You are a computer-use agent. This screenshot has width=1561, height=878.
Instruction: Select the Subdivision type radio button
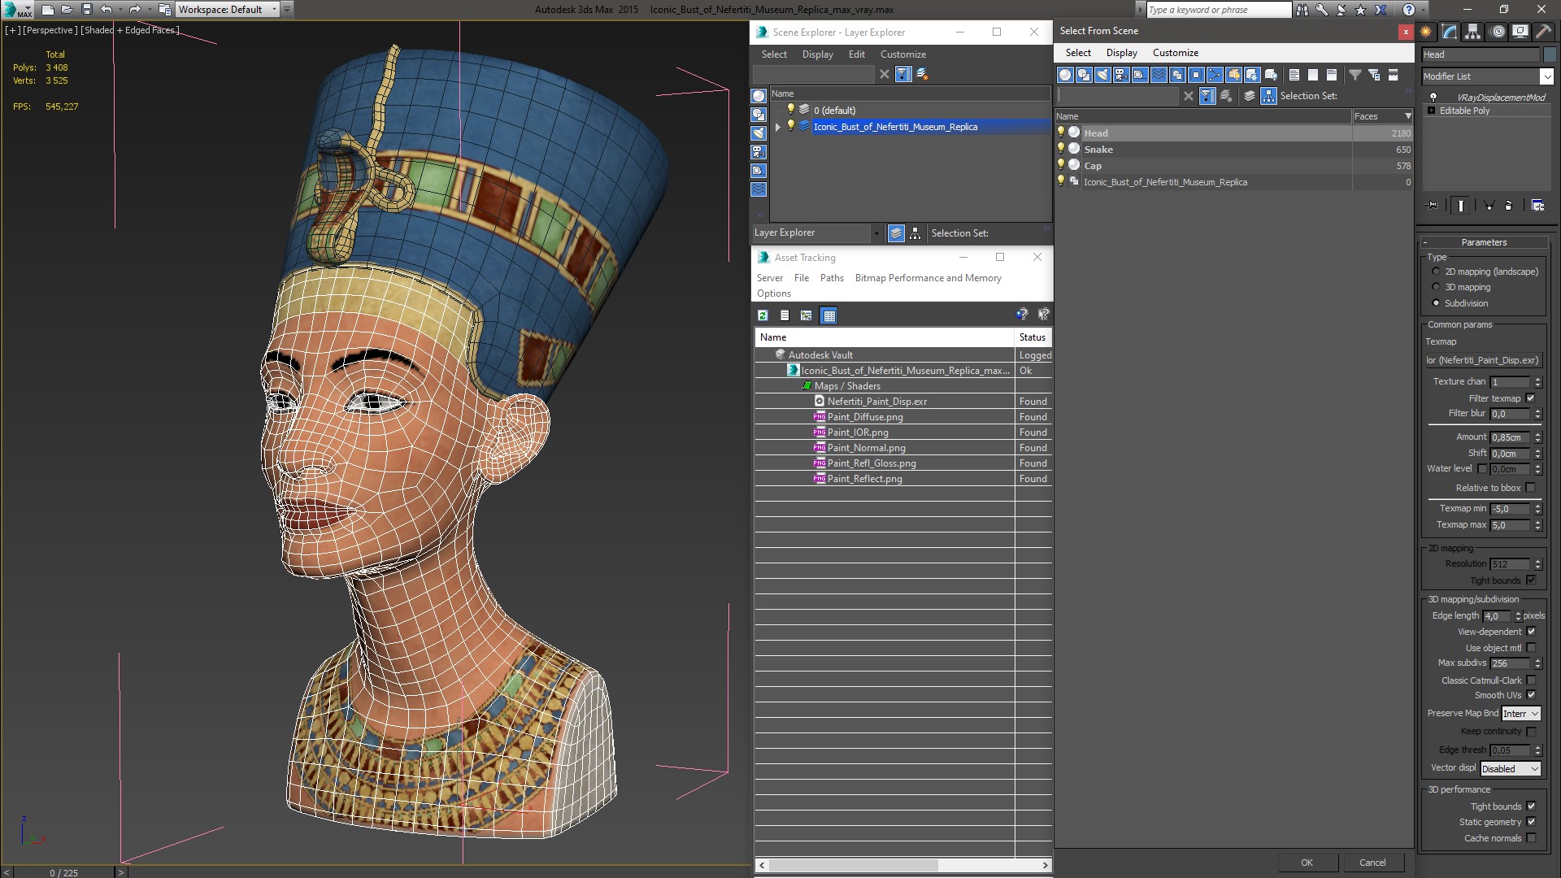point(1436,303)
